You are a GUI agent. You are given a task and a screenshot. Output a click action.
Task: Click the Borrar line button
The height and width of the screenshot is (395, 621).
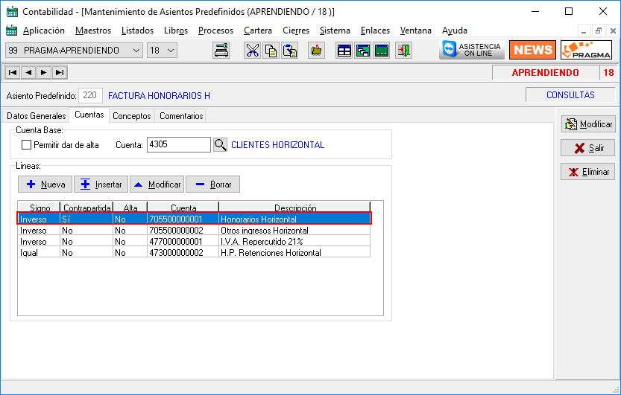click(x=213, y=184)
